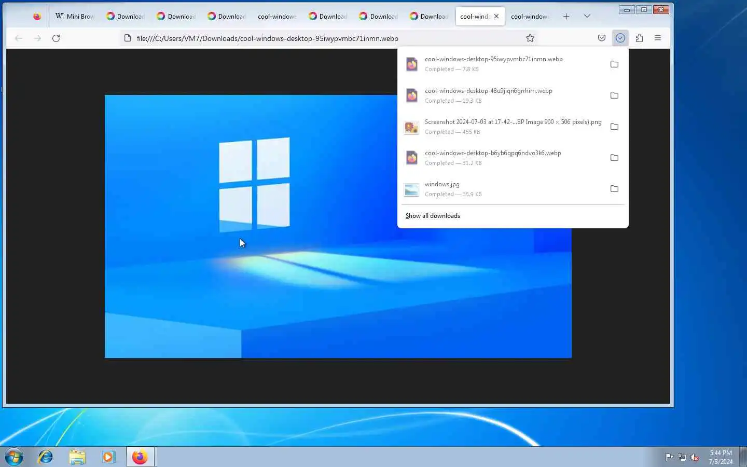Open the pinned Firefox View tab
The image size is (747, 467).
pyautogui.click(x=37, y=16)
